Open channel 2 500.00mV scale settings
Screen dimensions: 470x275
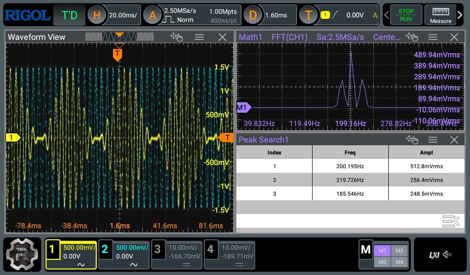[132, 247]
